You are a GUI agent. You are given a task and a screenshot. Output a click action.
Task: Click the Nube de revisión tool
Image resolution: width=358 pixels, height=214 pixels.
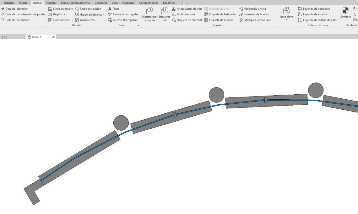click(x=88, y=9)
